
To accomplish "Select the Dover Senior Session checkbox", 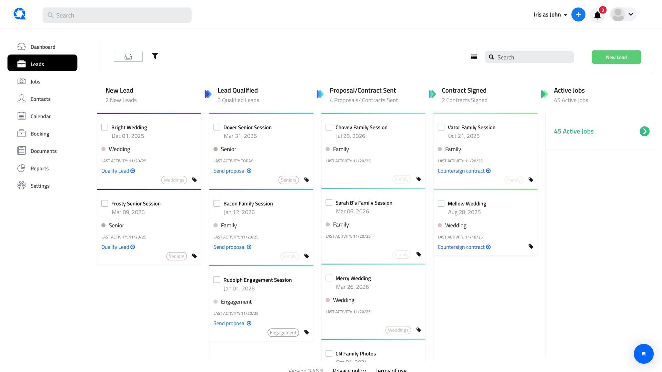I will [x=217, y=127].
